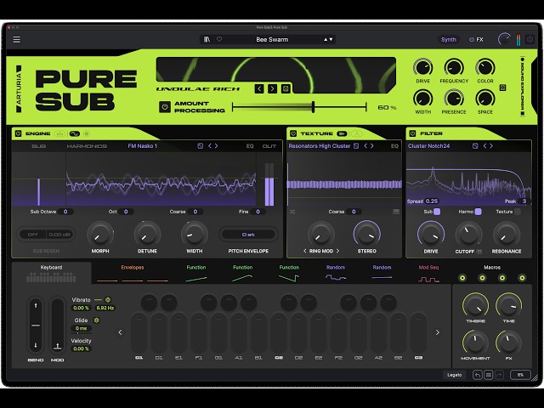Click dice icon next to Color knob
The width and height of the screenshot is (544, 408).
pos(502,88)
